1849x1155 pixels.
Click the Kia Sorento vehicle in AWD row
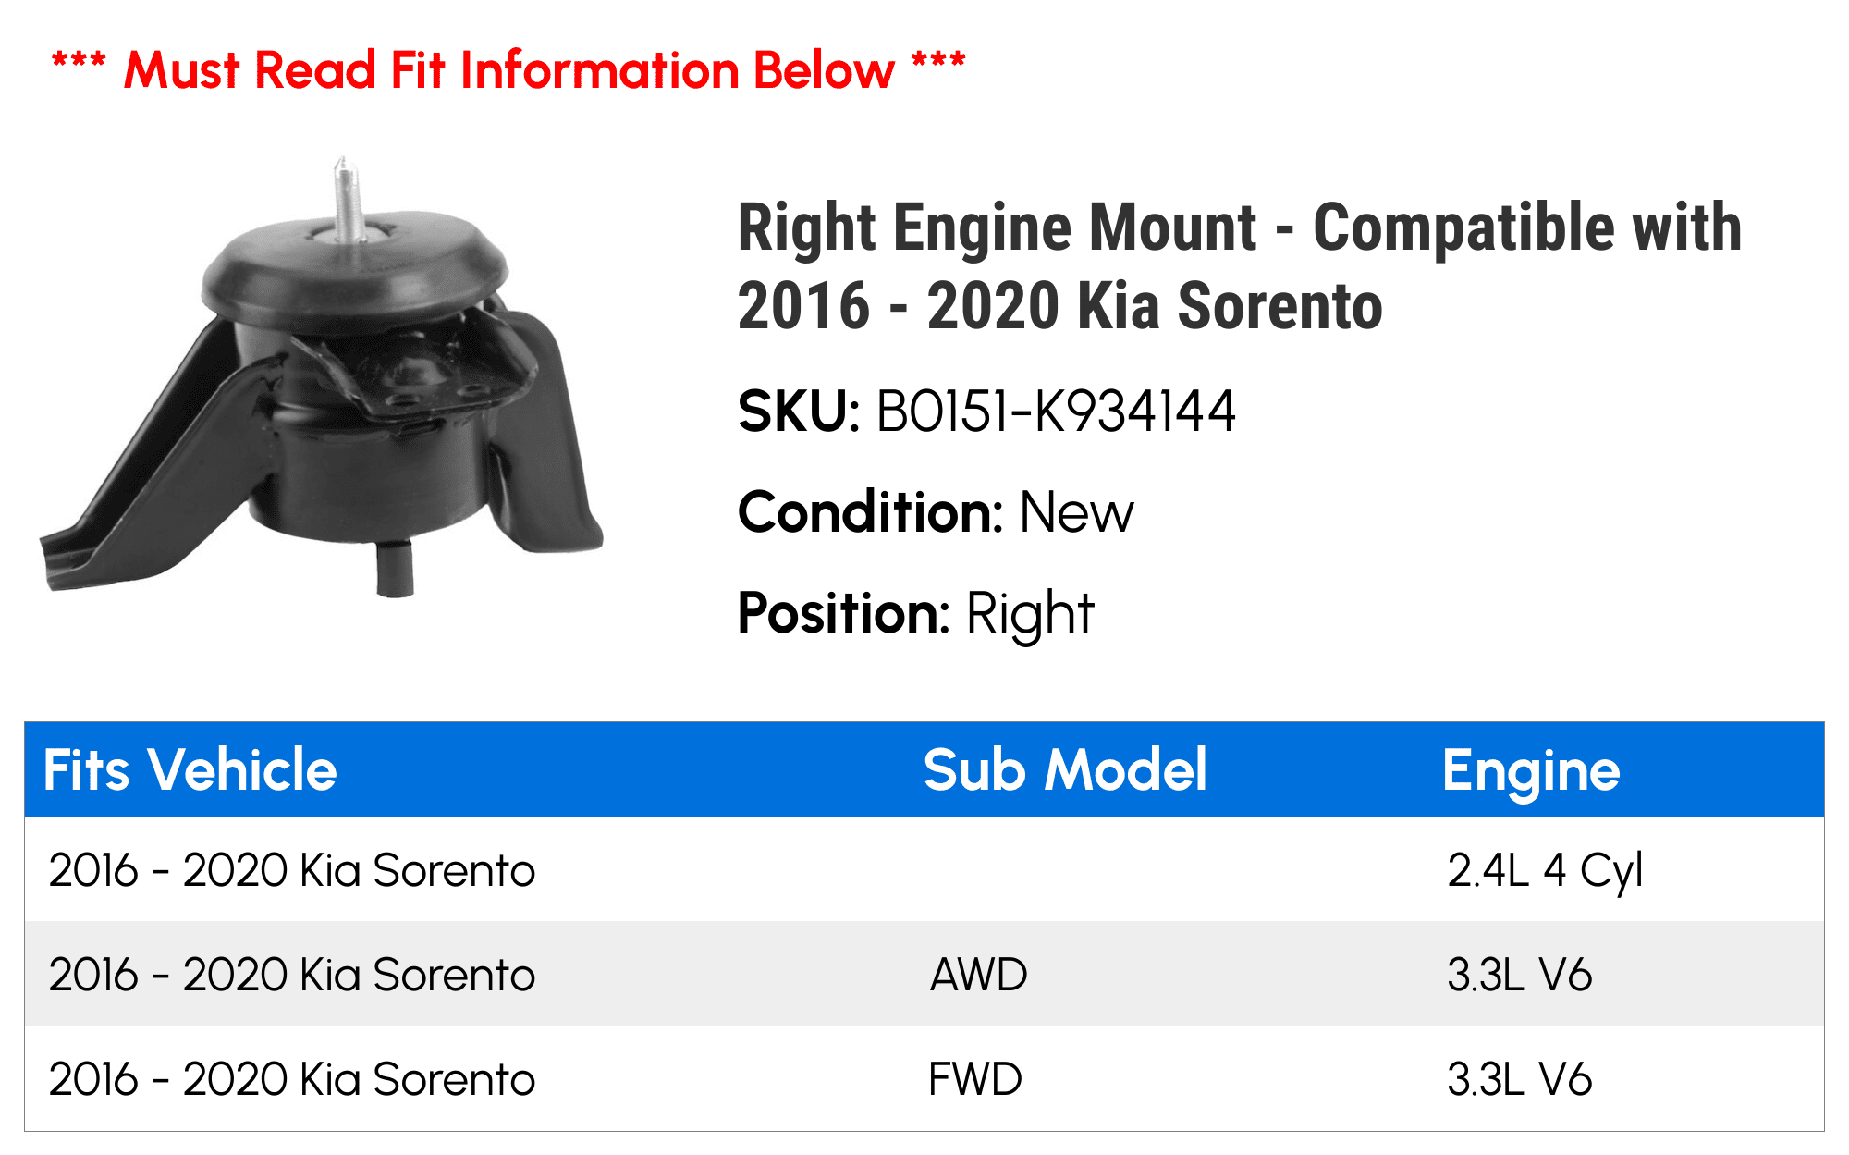click(292, 975)
